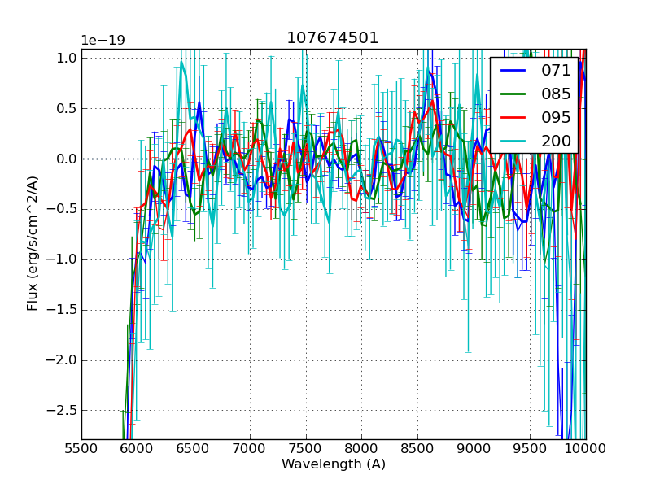Click the red line swatch for 095
Image resolution: width=651 pixels, height=488 pixels.
click(513, 117)
